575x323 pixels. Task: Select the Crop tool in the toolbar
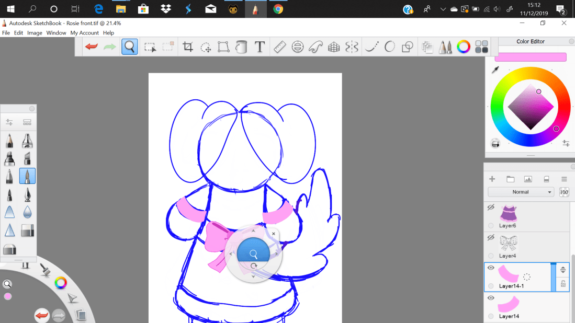(x=188, y=47)
